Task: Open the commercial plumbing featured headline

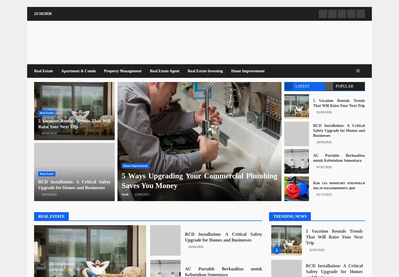Action: [199, 181]
